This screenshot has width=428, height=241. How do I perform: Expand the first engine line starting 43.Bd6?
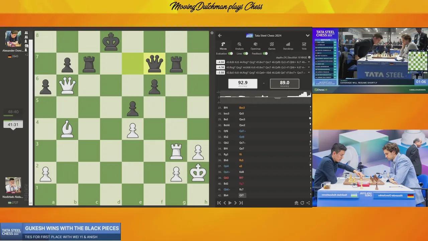pos(308,62)
